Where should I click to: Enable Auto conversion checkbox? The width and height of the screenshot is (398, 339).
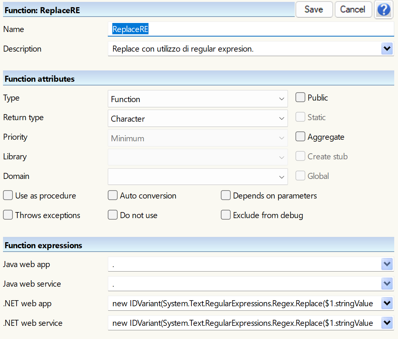113,195
